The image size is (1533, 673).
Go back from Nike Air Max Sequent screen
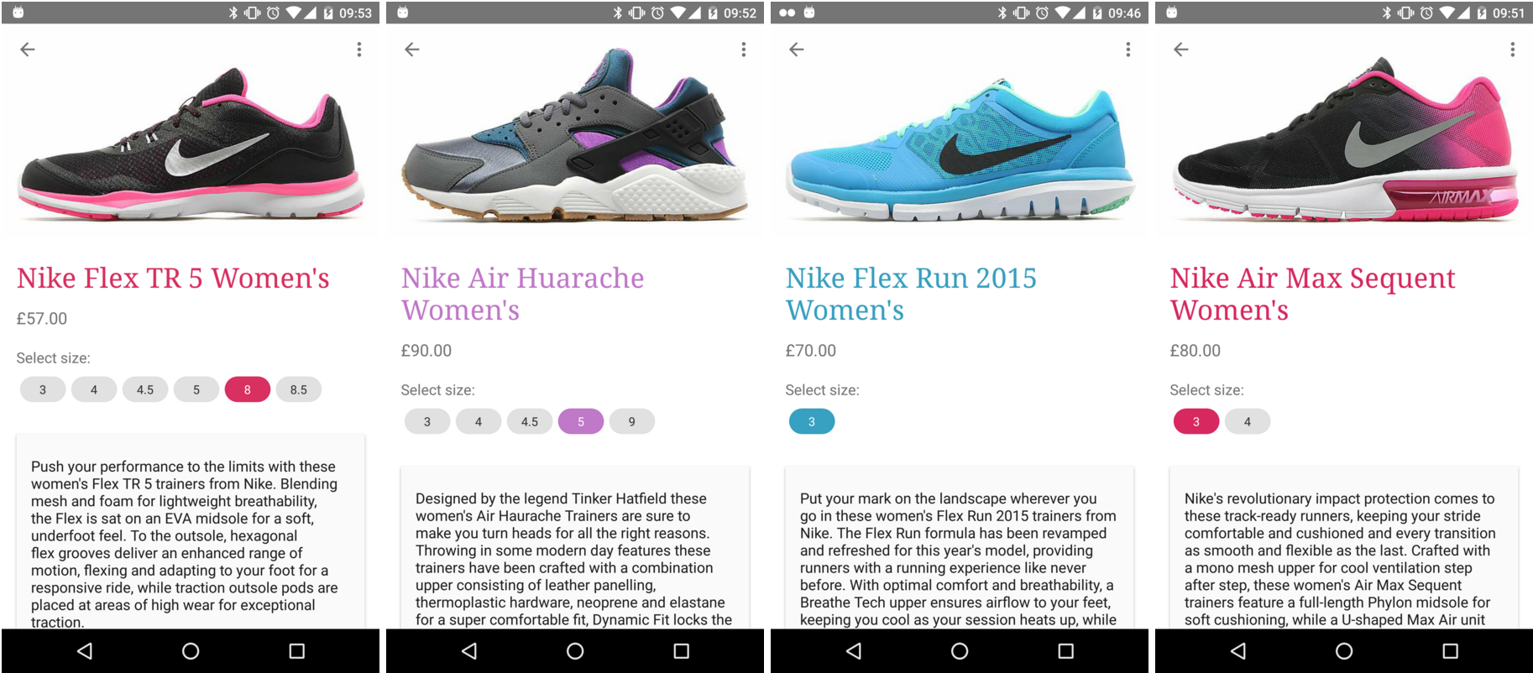1181,50
